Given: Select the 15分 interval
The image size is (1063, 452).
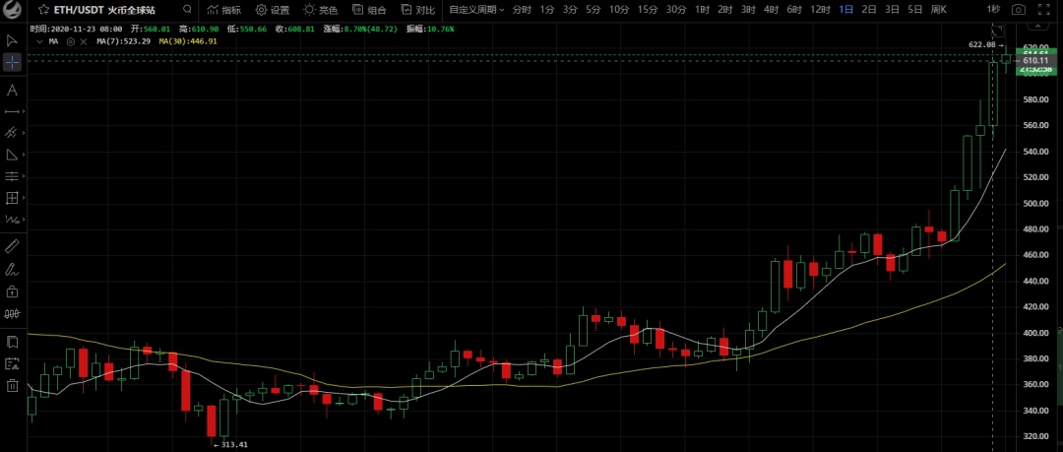Looking at the screenshot, I should 648,10.
